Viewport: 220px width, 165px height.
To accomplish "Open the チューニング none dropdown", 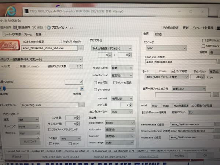I will 29,126.
